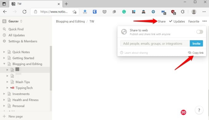Expand the Quick Notes page
The width and height of the screenshot is (209, 120).
pos(4,52)
